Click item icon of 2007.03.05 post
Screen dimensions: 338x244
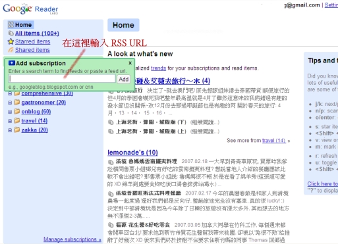point(111,225)
